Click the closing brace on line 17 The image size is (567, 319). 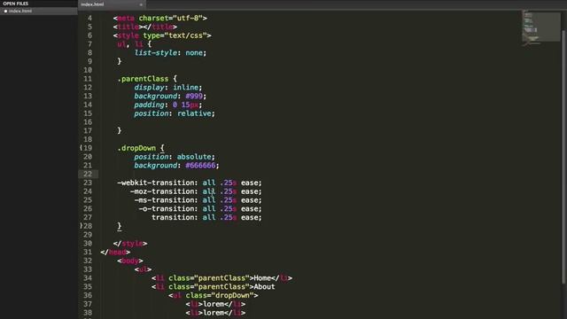point(120,130)
